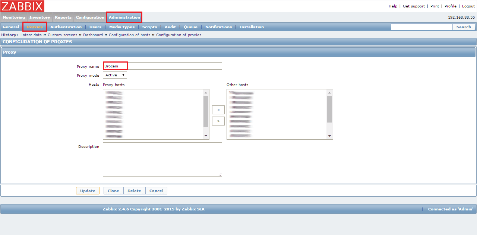Open Dashboard history link
The height and width of the screenshot is (235, 477).
pos(93,35)
